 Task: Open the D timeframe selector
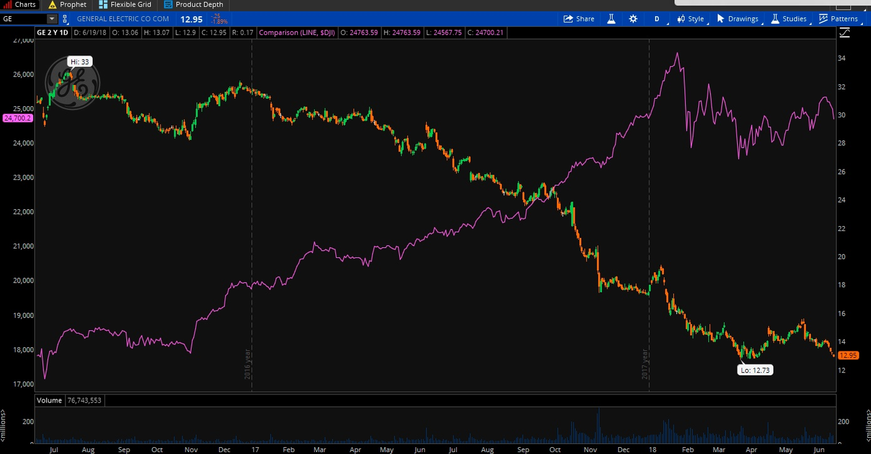click(x=656, y=19)
